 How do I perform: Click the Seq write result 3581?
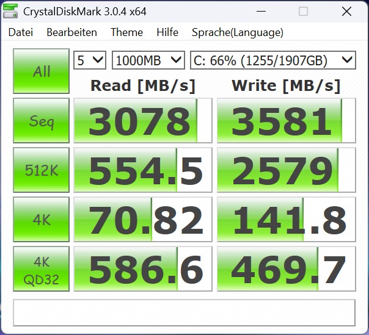[286, 120]
